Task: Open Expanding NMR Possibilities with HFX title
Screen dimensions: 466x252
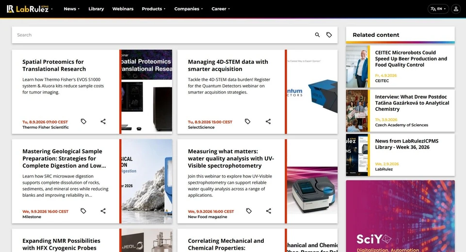Action: (61, 244)
